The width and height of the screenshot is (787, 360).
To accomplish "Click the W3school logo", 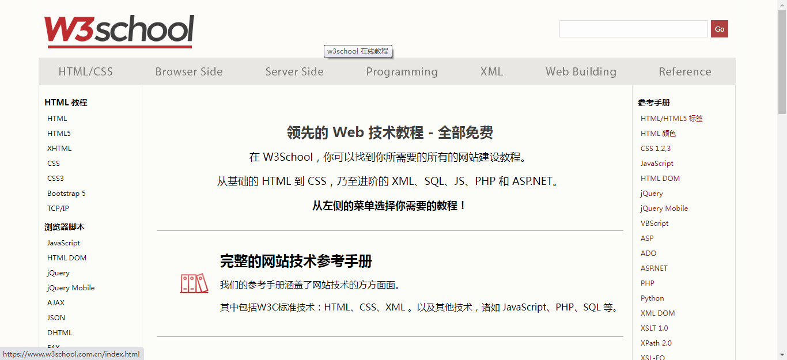I will pyautogui.click(x=119, y=31).
